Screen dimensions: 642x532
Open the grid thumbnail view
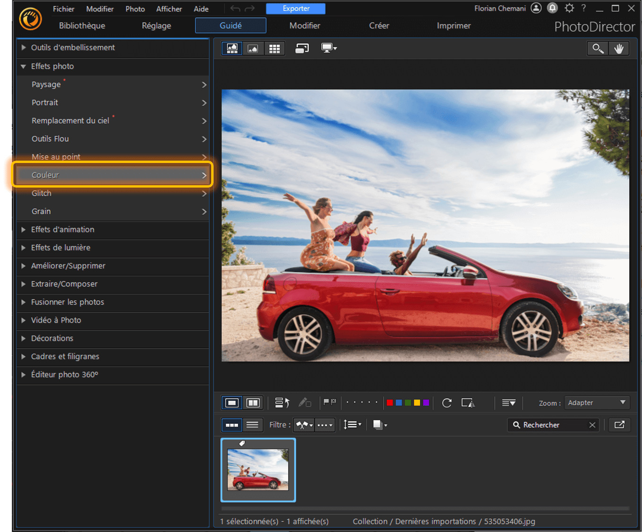point(274,48)
